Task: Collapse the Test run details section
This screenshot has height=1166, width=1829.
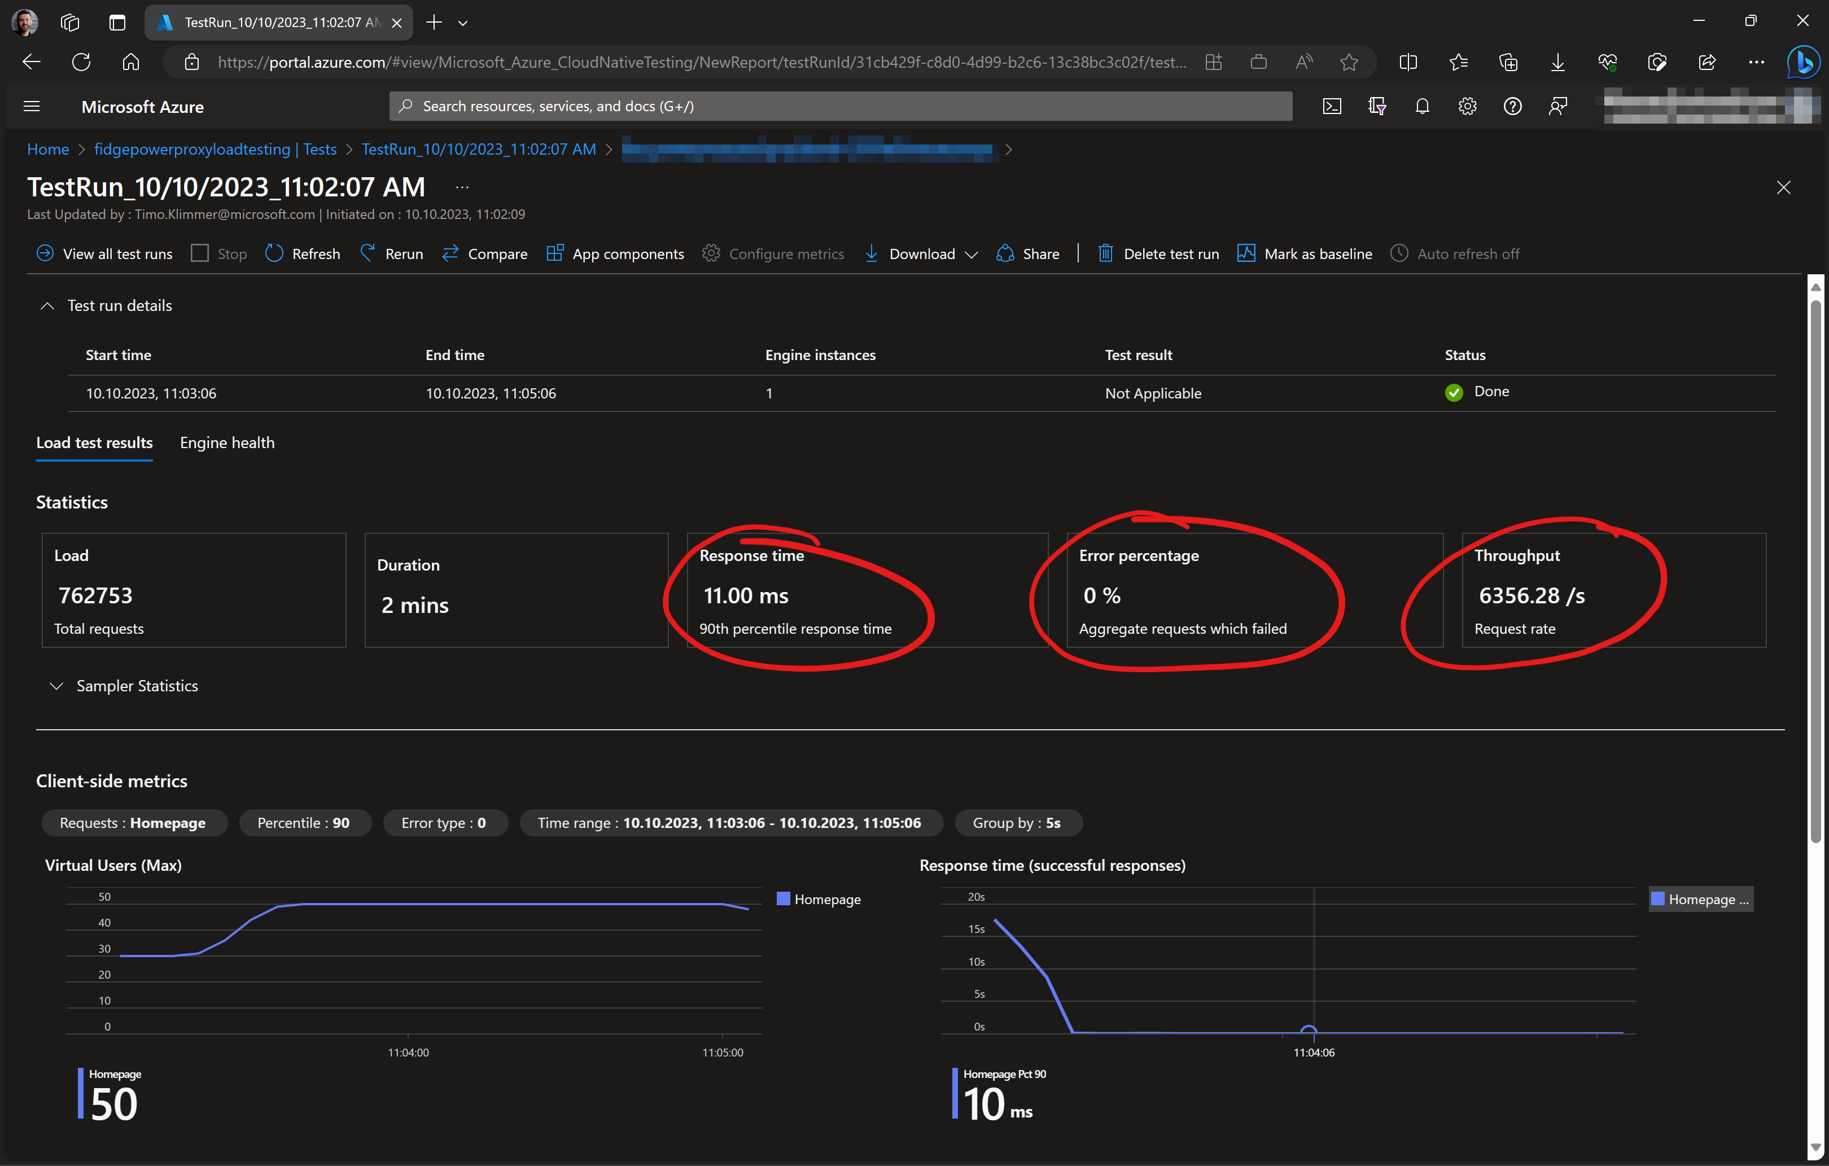Action: pyautogui.click(x=47, y=305)
